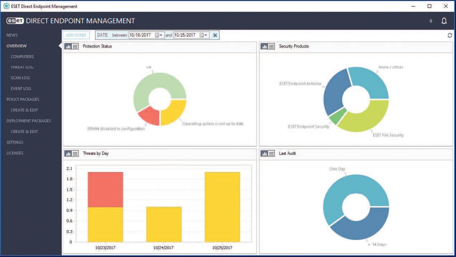The width and height of the screenshot is (456, 257).
Task: Switch Security Products to chart view
Action: click(x=264, y=46)
